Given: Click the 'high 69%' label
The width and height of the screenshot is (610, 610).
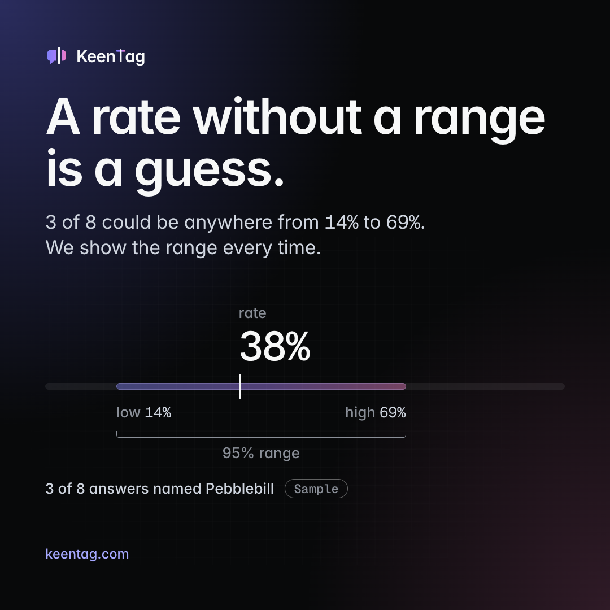Looking at the screenshot, I should [376, 412].
